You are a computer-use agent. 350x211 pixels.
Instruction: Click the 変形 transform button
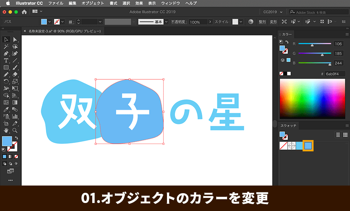(273, 22)
